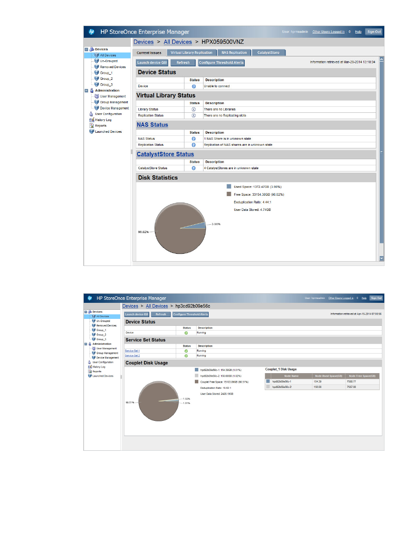The width and height of the screenshot is (414, 551).
Task: Click the All Devices tree icon in the top window
Action: [x=97, y=55]
